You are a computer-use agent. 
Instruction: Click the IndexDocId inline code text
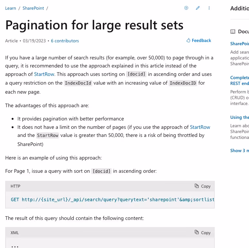(x=78, y=83)
